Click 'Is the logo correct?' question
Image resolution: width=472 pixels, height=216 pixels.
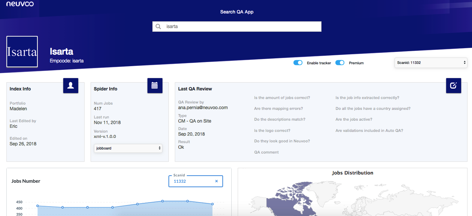tap(272, 131)
